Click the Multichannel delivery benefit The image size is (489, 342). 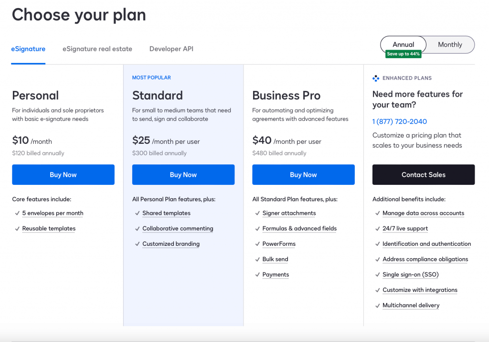pyautogui.click(x=411, y=305)
